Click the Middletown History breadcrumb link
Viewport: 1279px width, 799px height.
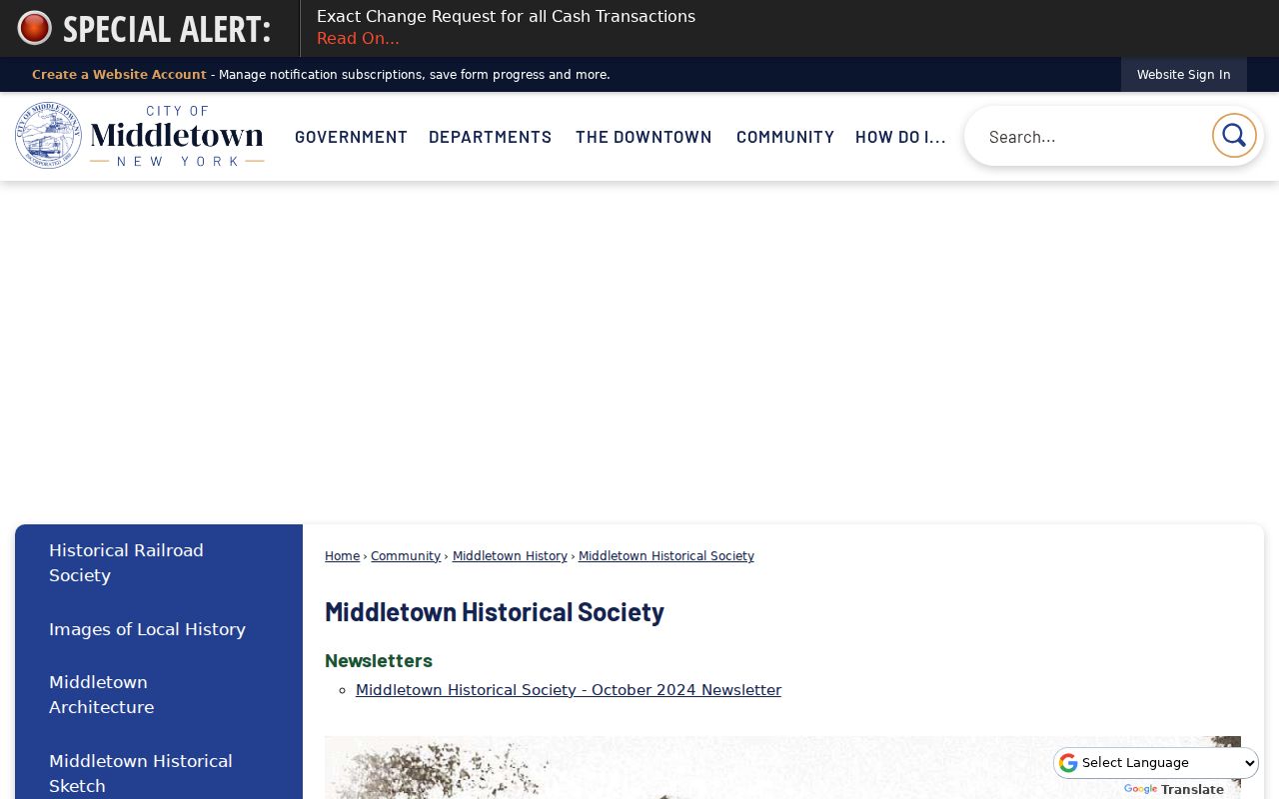point(510,556)
